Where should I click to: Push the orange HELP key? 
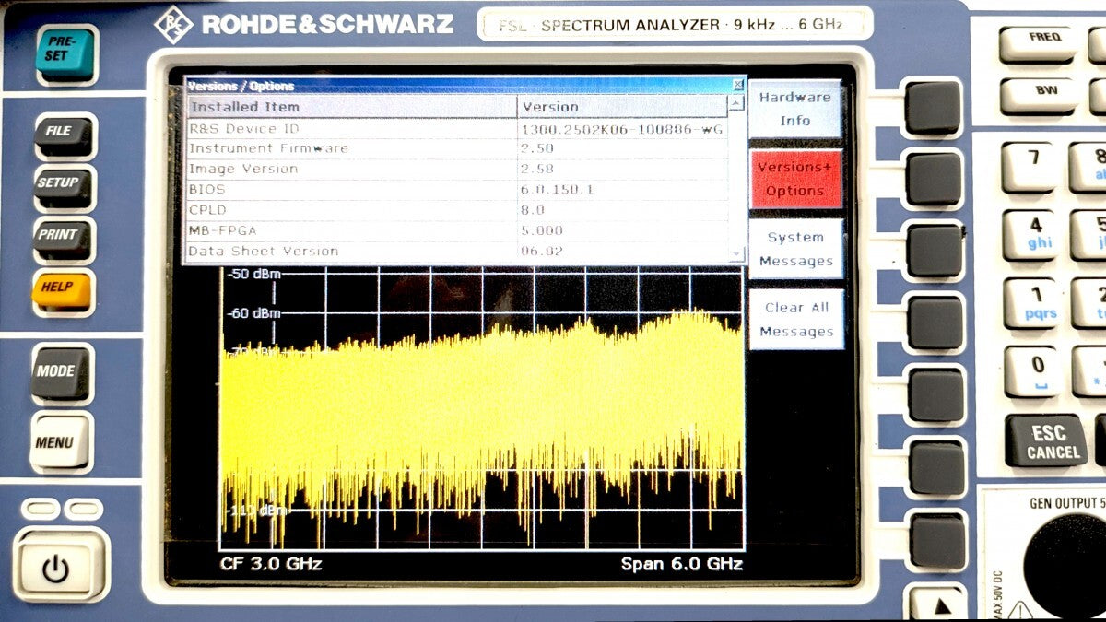[x=63, y=291]
